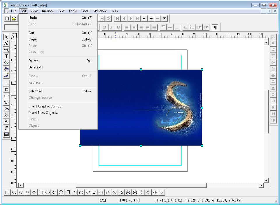Click the down triangle button in toolbar
280x205 pixels.
(x=164, y=18)
